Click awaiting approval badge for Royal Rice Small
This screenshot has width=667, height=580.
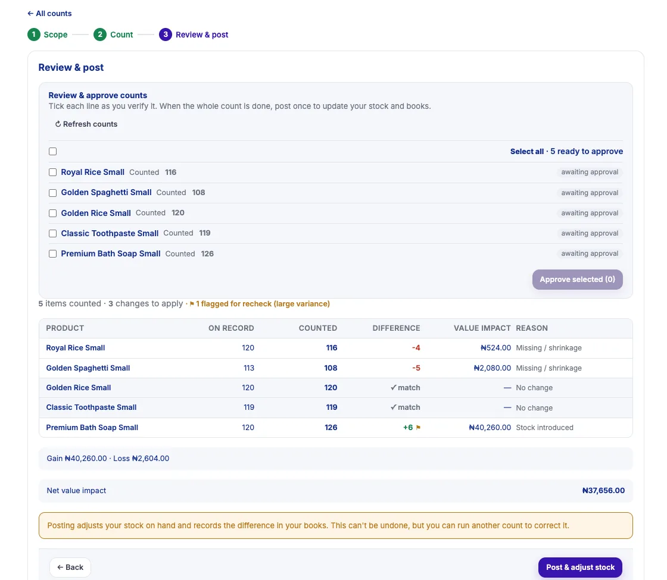coord(590,172)
